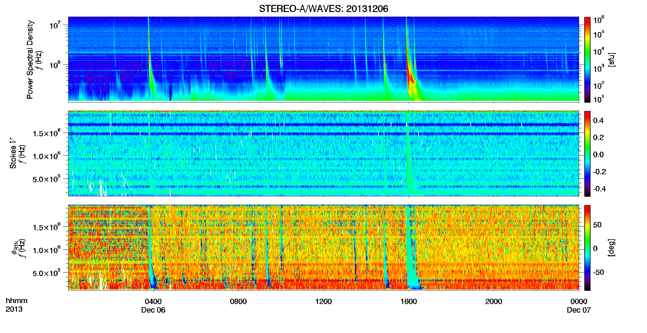Viewport: 647px width, 333px height.
Task: Click the cyan burst near 1600 in bottom panel
Action: 411,253
